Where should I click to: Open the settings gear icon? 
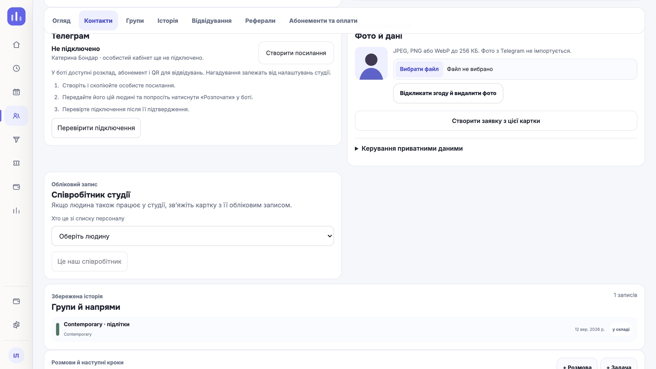pyautogui.click(x=16, y=325)
